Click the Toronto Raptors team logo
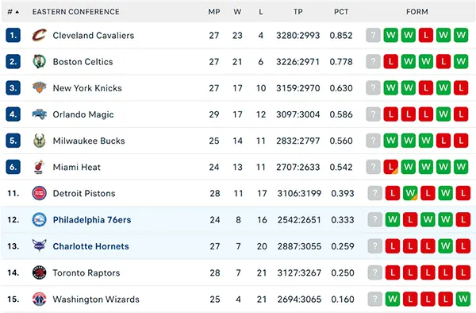Screen dimensions: 476x313 tap(40, 272)
